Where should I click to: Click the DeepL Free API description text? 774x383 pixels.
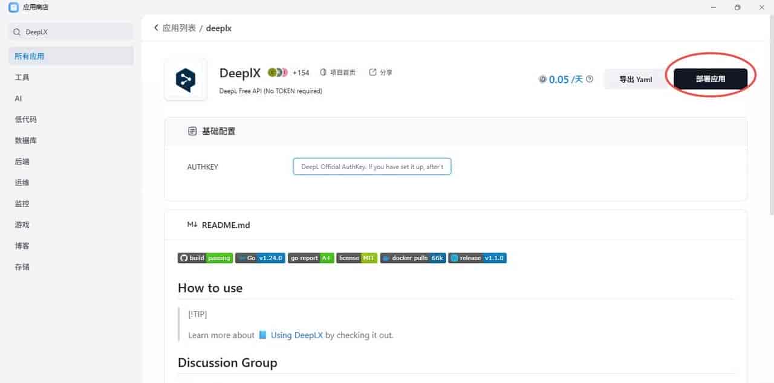[271, 91]
